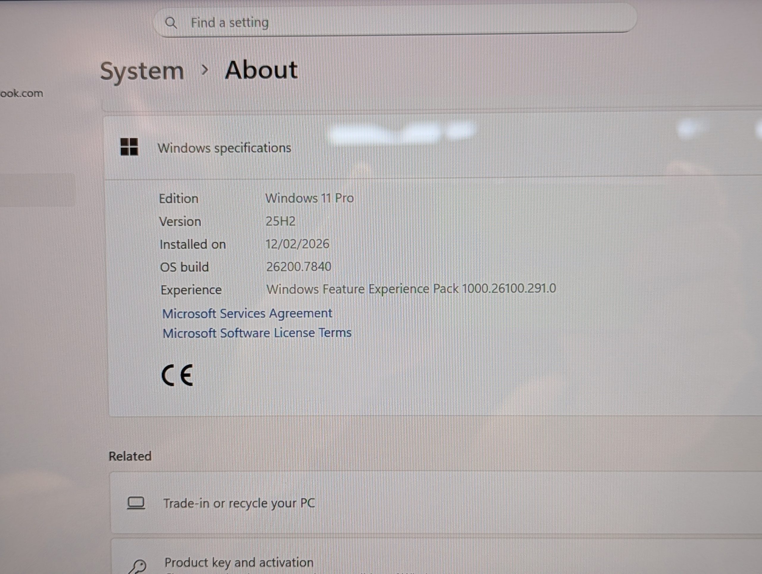Click the 25H2 version value
Viewport: 762px width, 574px height.
tap(280, 221)
